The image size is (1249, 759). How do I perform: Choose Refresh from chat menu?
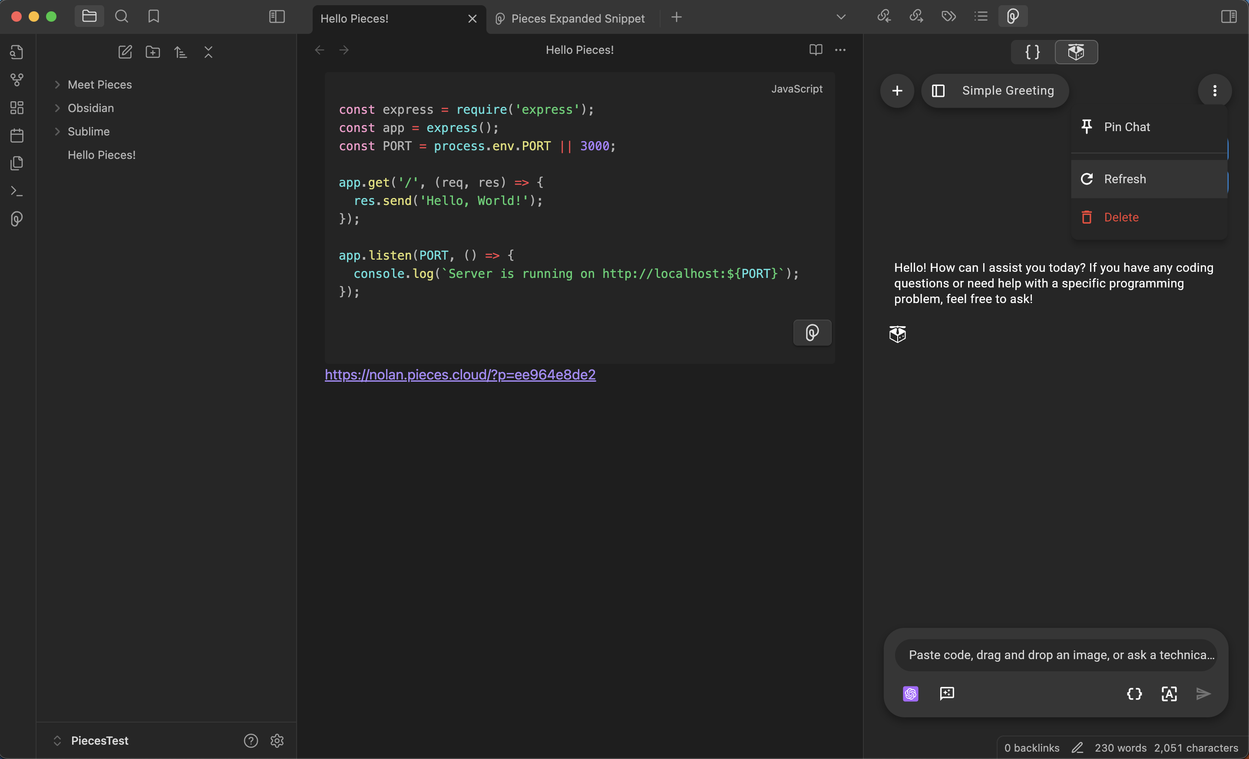pos(1149,179)
